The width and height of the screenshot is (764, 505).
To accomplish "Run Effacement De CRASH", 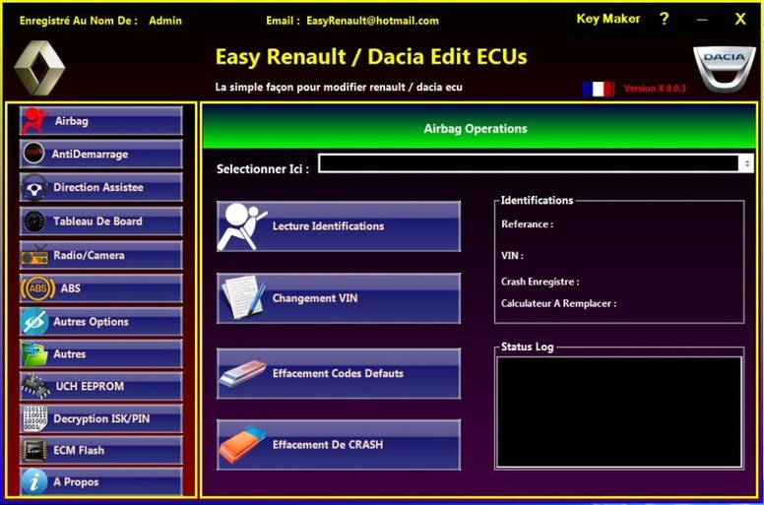I will click(x=339, y=445).
